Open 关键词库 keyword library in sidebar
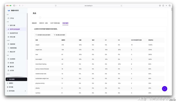177x102 pixels. point(11,44)
